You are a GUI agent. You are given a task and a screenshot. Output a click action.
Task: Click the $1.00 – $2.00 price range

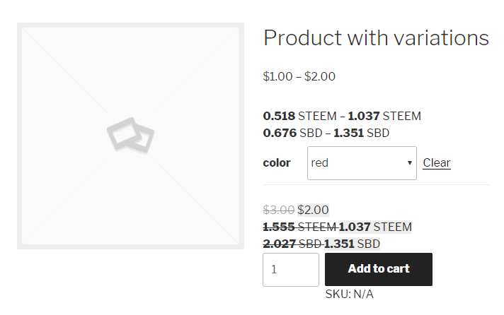tap(299, 76)
